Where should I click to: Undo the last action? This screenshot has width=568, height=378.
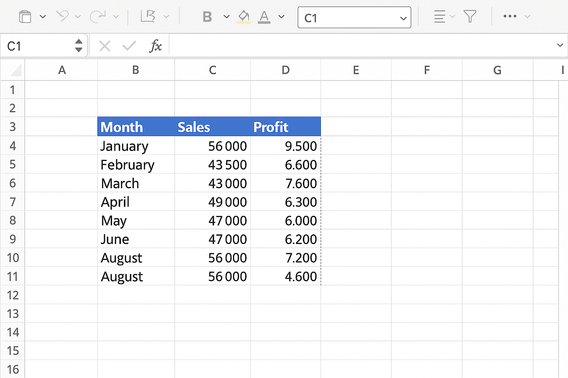pyautogui.click(x=62, y=16)
